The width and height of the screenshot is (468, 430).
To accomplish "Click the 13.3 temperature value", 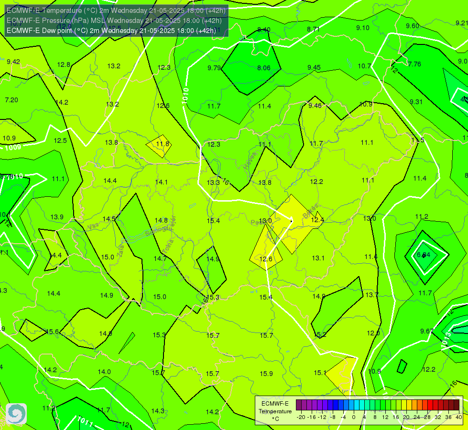I will point(213,183).
